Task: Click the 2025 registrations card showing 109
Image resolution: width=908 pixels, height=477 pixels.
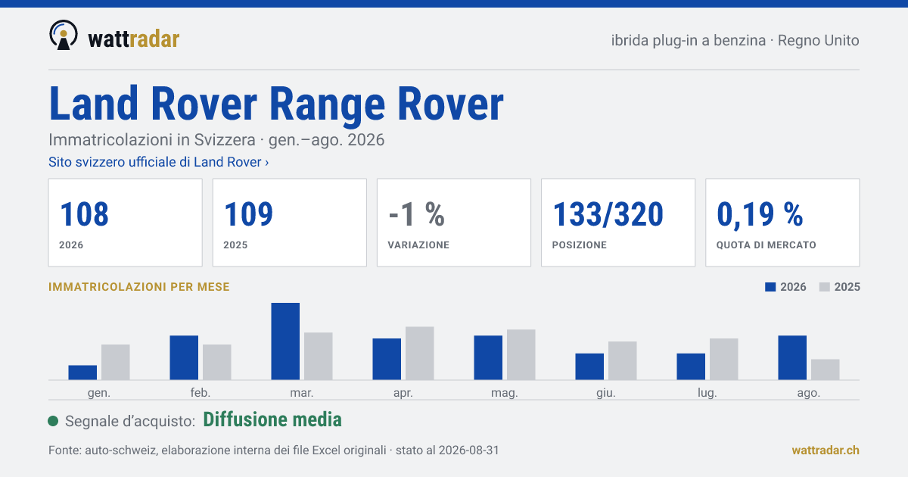Action: click(x=290, y=223)
